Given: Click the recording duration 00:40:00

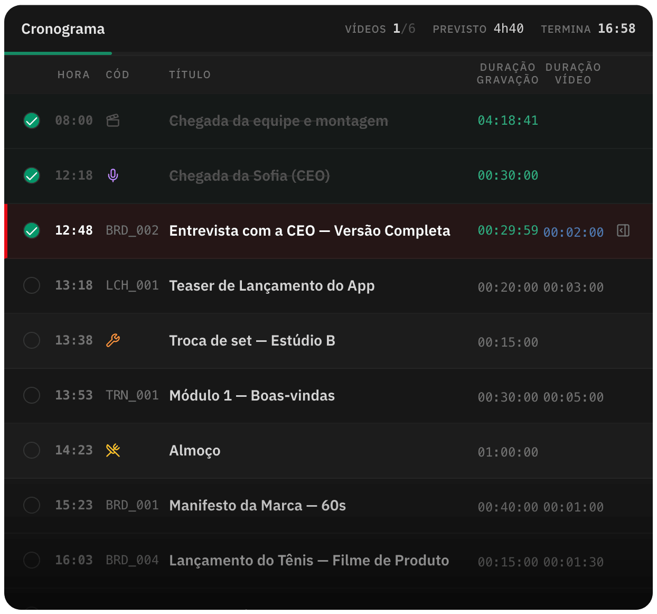Looking at the screenshot, I should pos(508,507).
